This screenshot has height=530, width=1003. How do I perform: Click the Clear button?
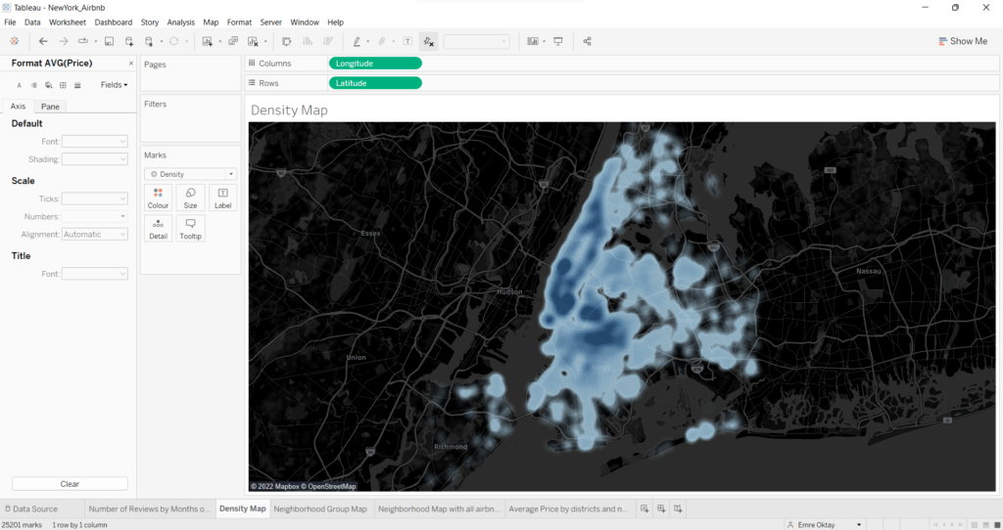click(70, 484)
